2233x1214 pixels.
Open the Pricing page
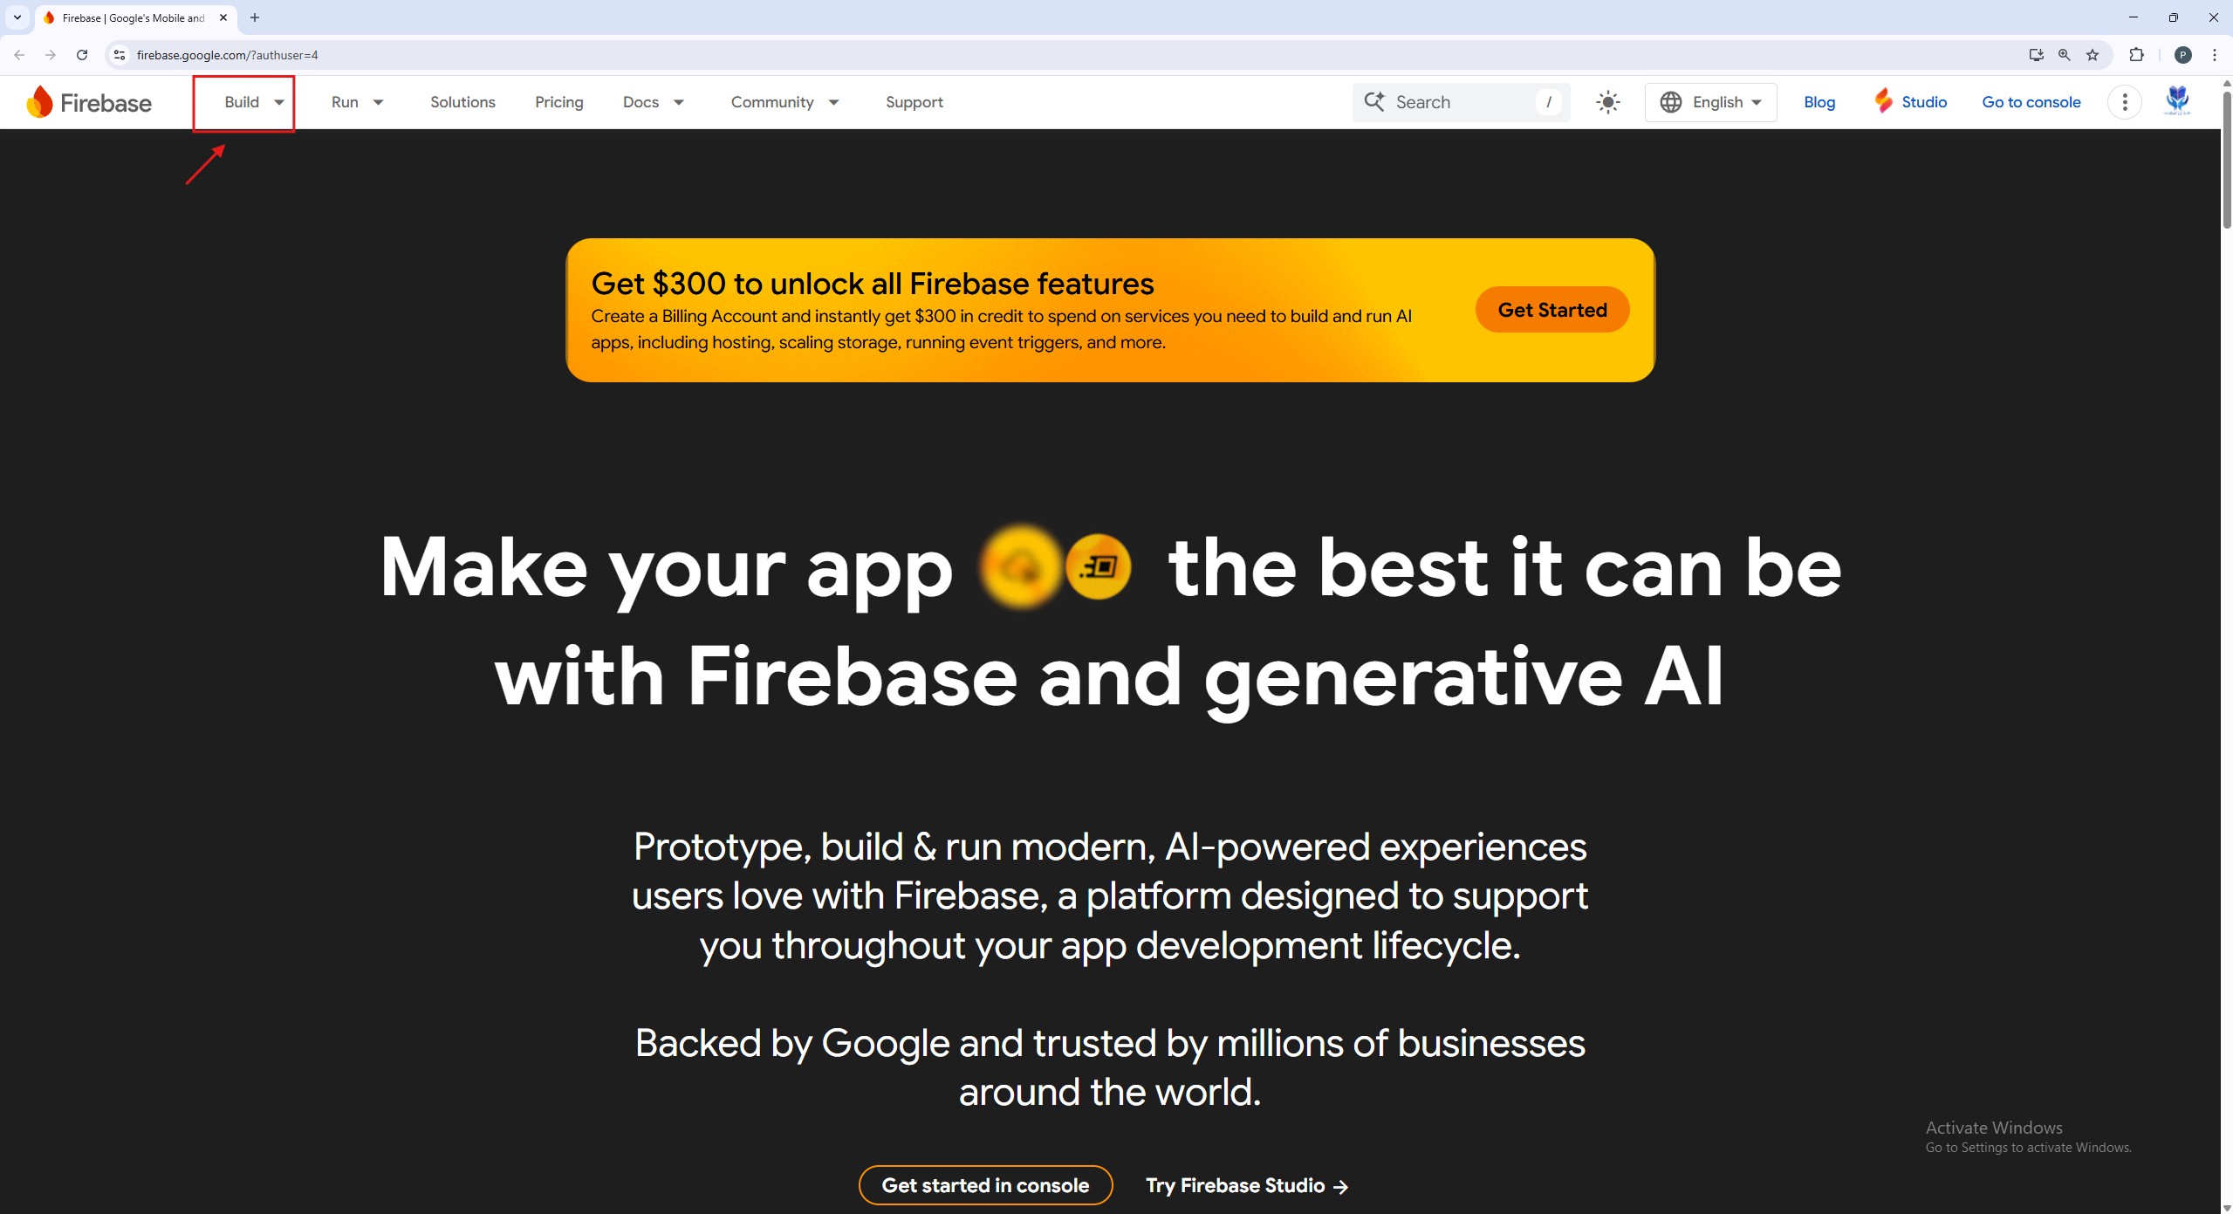(x=558, y=102)
